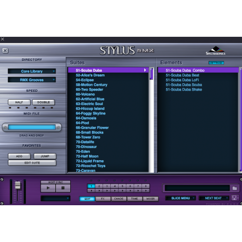Open the Next Beat dropdown

[x=214, y=198]
